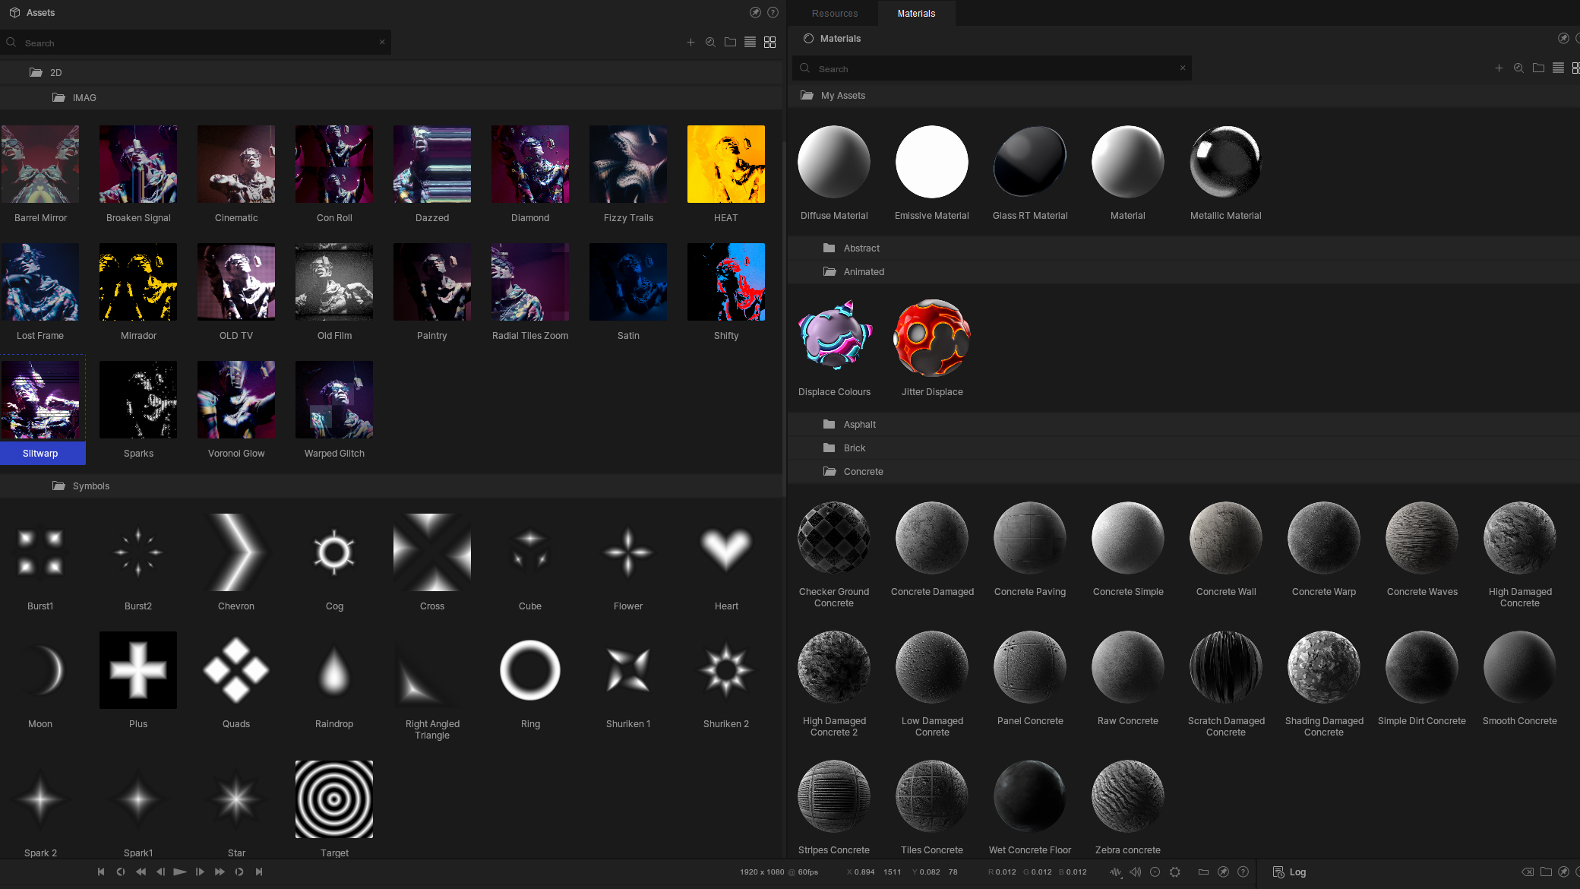The image size is (1580, 889).
Task: Click the Materials panel new folder icon
Action: coord(1538,68)
